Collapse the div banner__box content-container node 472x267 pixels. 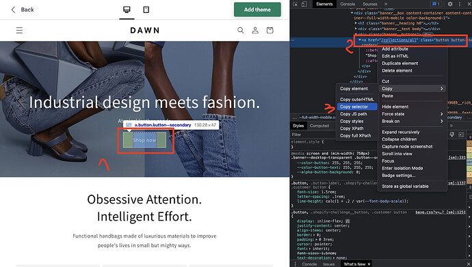pos(352,13)
